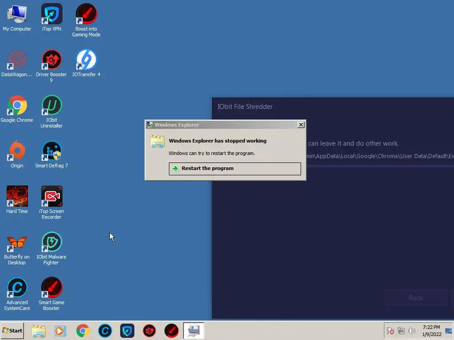Screen dimensions: 454x340
Task: Click the 'Windows Explorer has stopped working' heading
Action: tap(217, 141)
